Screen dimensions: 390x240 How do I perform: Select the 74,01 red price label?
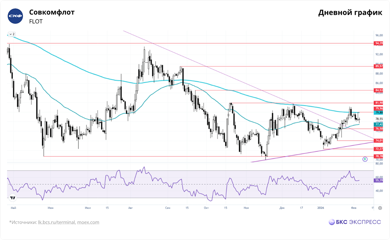[379, 140]
